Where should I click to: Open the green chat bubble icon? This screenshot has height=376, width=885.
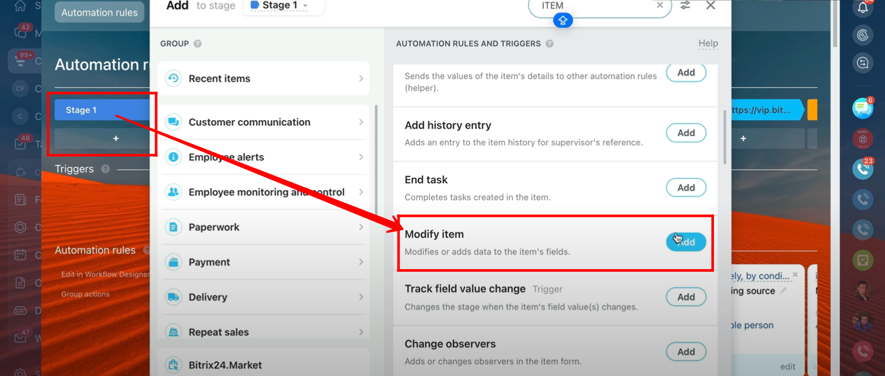(x=862, y=108)
